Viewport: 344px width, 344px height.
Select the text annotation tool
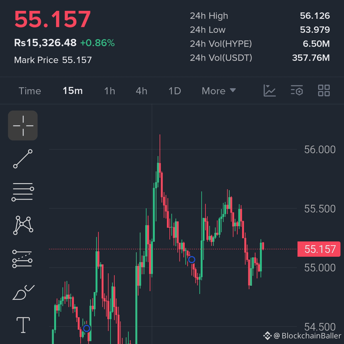23,325
